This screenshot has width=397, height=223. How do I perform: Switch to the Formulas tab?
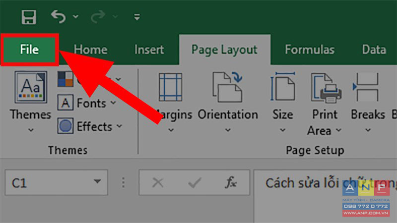[x=310, y=50]
